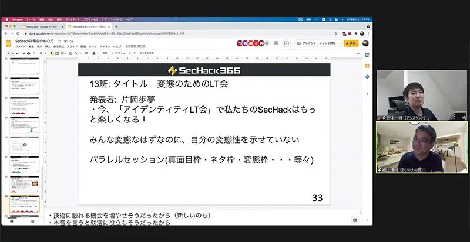470x242 pixels.
Task: Choose the select arrow cursor tool
Action: (x=52, y=53)
